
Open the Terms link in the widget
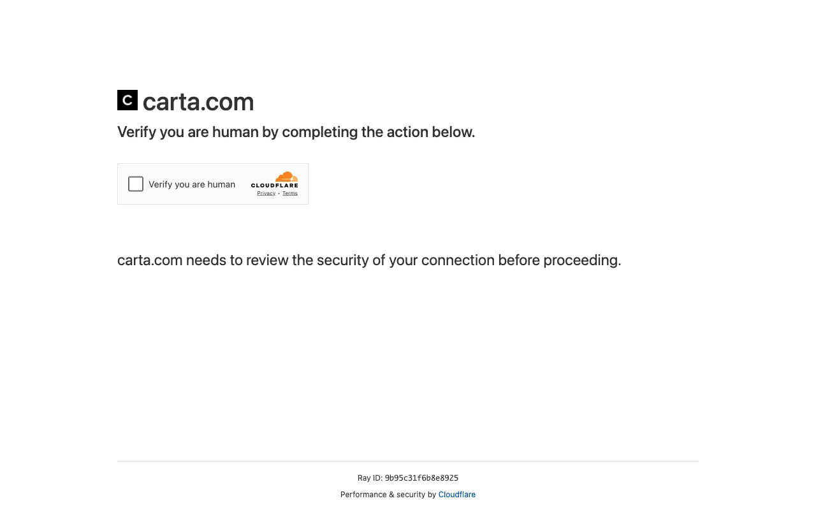(289, 193)
